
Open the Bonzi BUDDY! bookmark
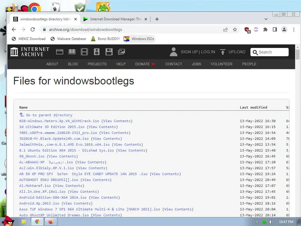pyautogui.click(x=105, y=39)
